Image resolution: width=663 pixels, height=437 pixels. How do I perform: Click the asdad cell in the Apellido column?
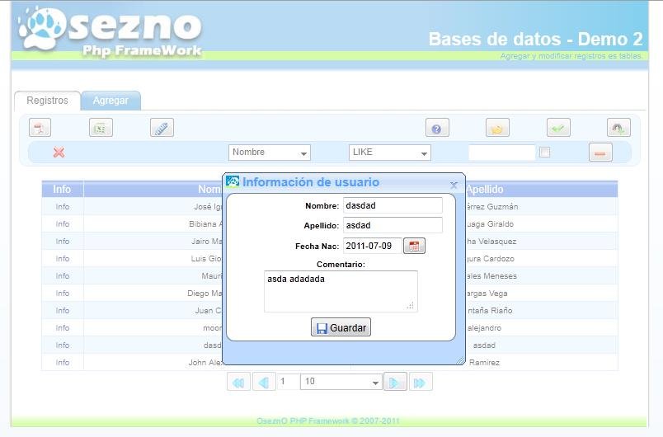point(485,345)
